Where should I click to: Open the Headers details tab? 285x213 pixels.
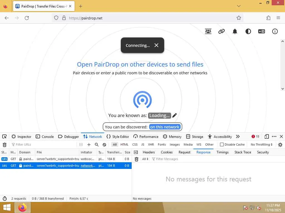click(149, 152)
